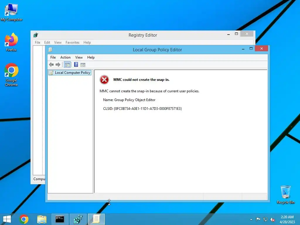Click 'Name: Group Policy Object Editor' text
Image resolution: width=300 pixels, height=225 pixels.
point(129,100)
